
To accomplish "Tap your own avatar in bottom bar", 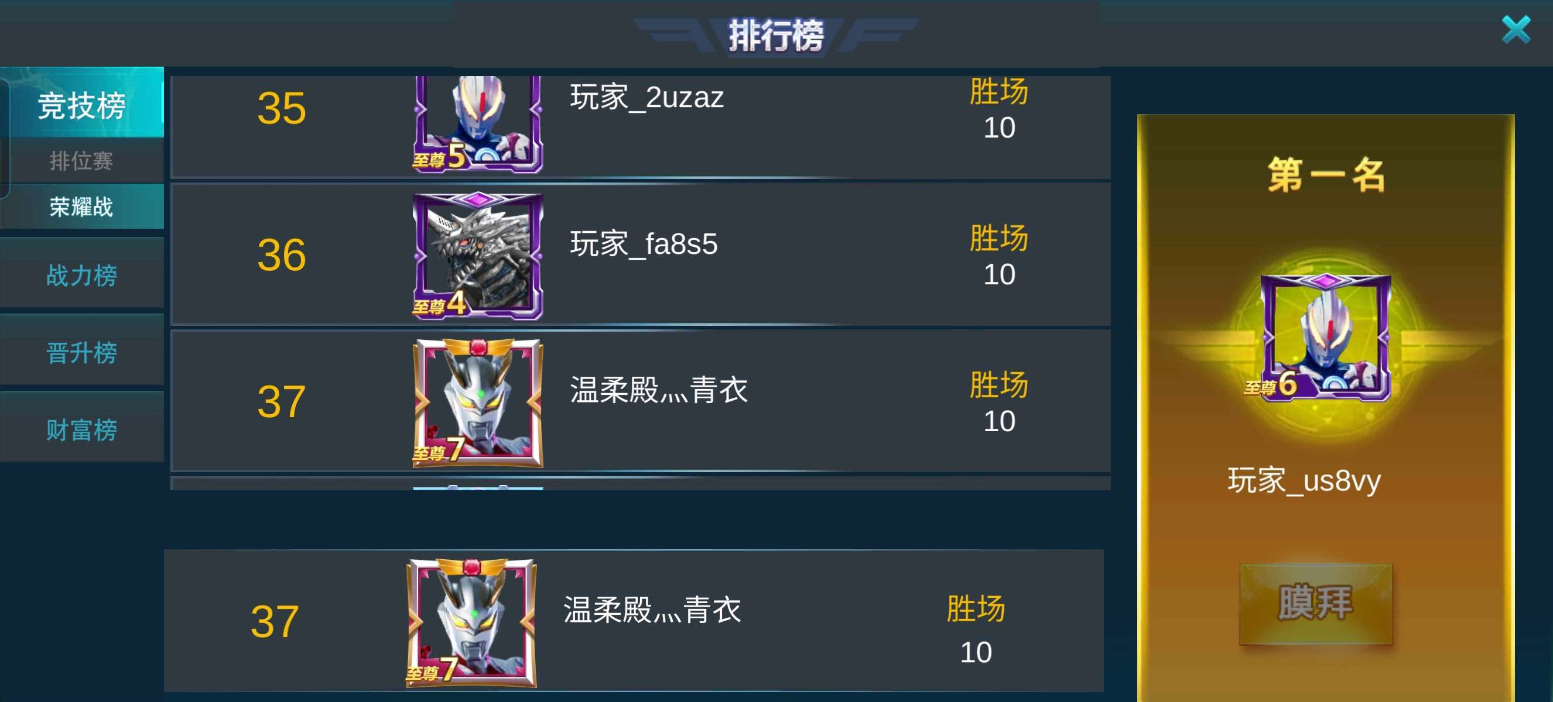I will pos(471,622).
